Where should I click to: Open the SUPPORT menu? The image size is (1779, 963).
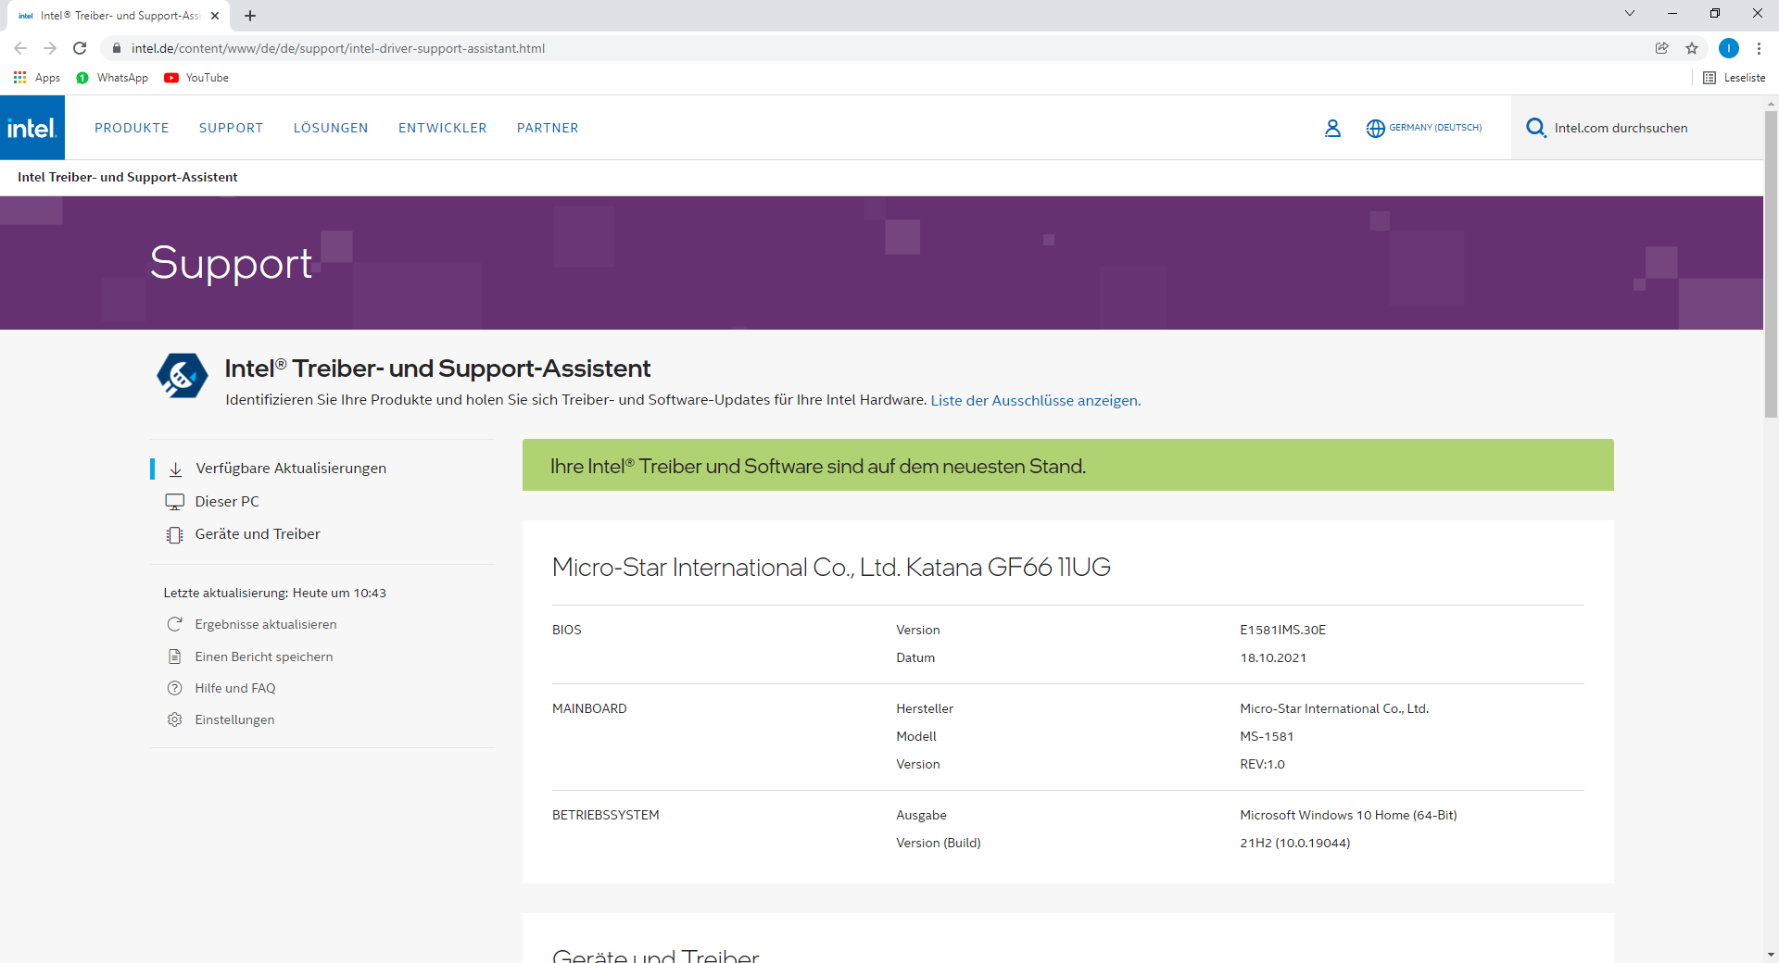pyautogui.click(x=231, y=128)
